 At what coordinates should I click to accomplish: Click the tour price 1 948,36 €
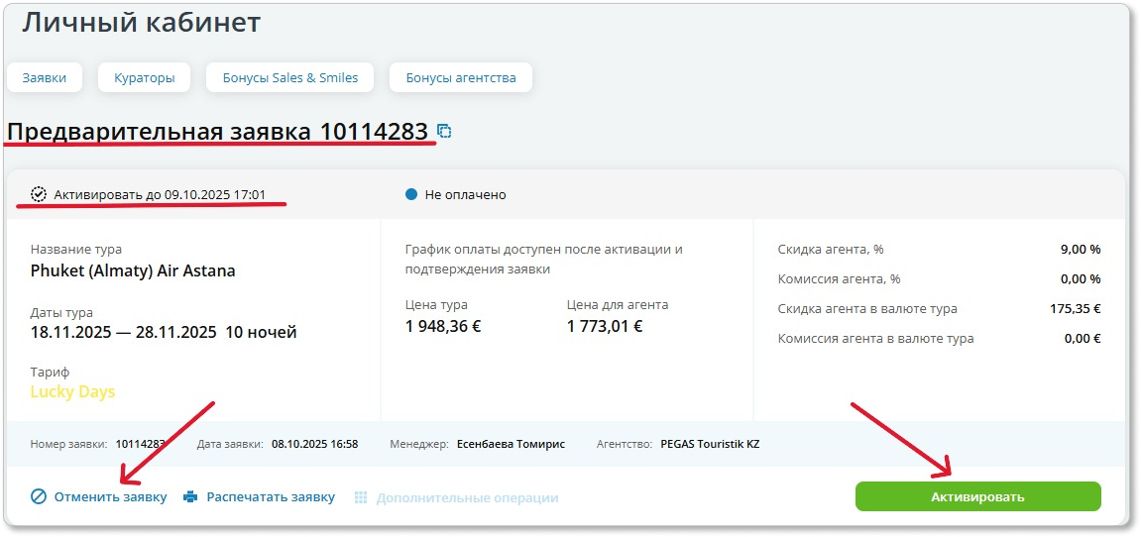[443, 325]
